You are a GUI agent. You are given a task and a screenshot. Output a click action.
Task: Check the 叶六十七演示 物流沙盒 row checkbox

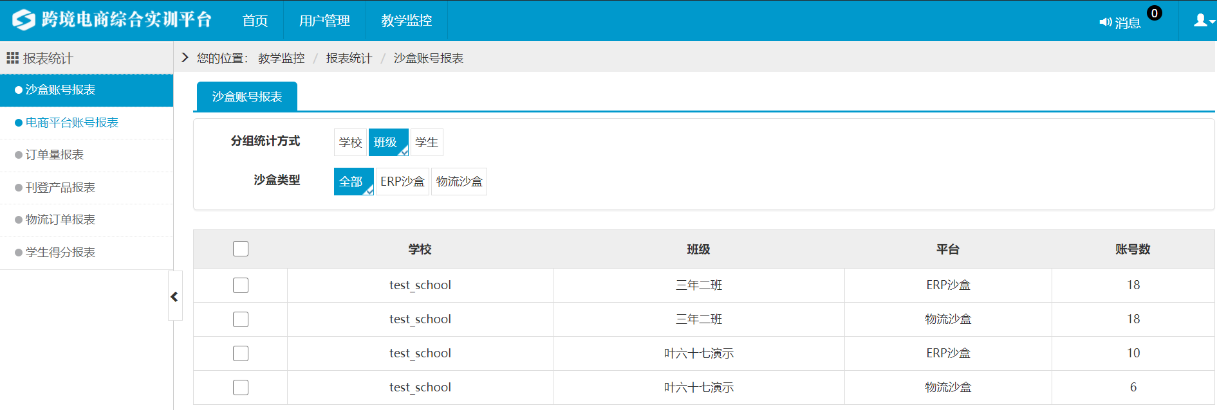241,388
